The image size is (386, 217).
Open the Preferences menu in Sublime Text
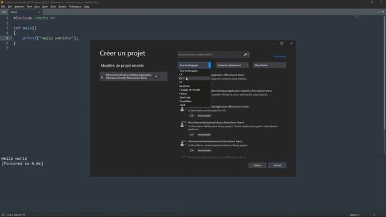pos(75,7)
